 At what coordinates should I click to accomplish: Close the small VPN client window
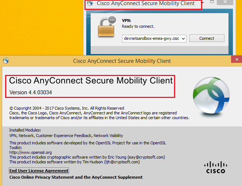(x=225, y=2)
